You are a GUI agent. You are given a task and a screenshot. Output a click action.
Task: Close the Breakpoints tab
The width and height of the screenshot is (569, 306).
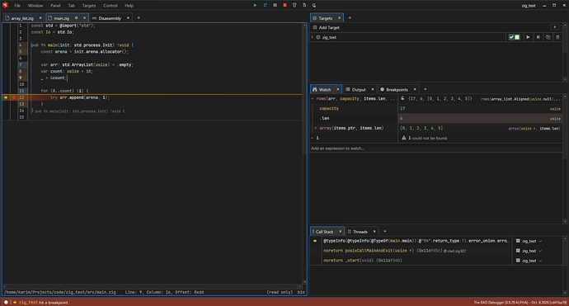[x=415, y=89]
